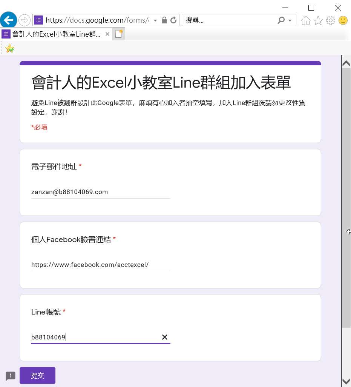The height and width of the screenshot is (387, 351).
Task: Open the address bar autocomplete dropdown arrow
Action: point(155,20)
